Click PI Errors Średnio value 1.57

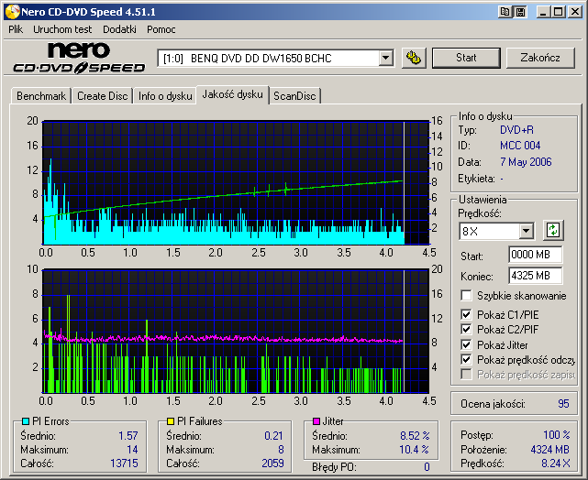pyautogui.click(x=128, y=436)
